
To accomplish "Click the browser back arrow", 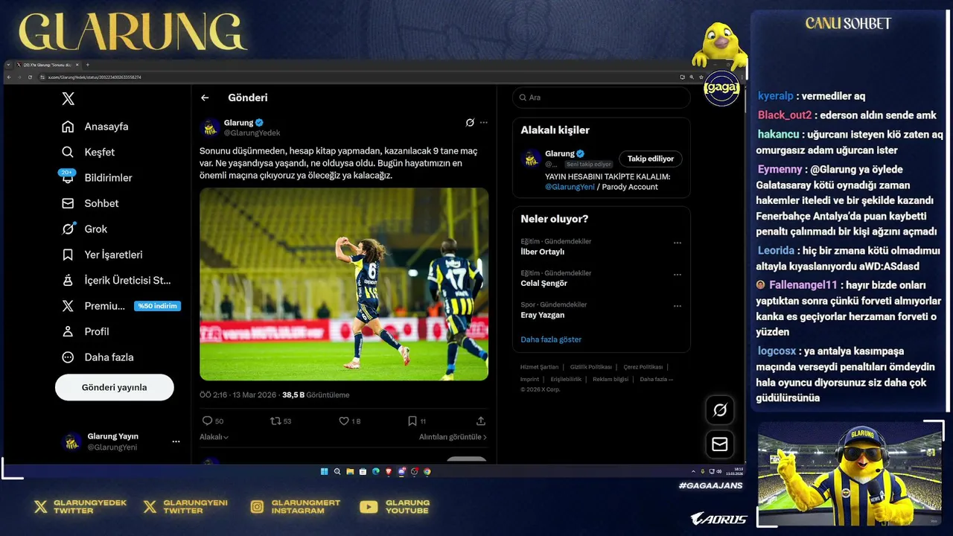I will [x=9, y=77].
